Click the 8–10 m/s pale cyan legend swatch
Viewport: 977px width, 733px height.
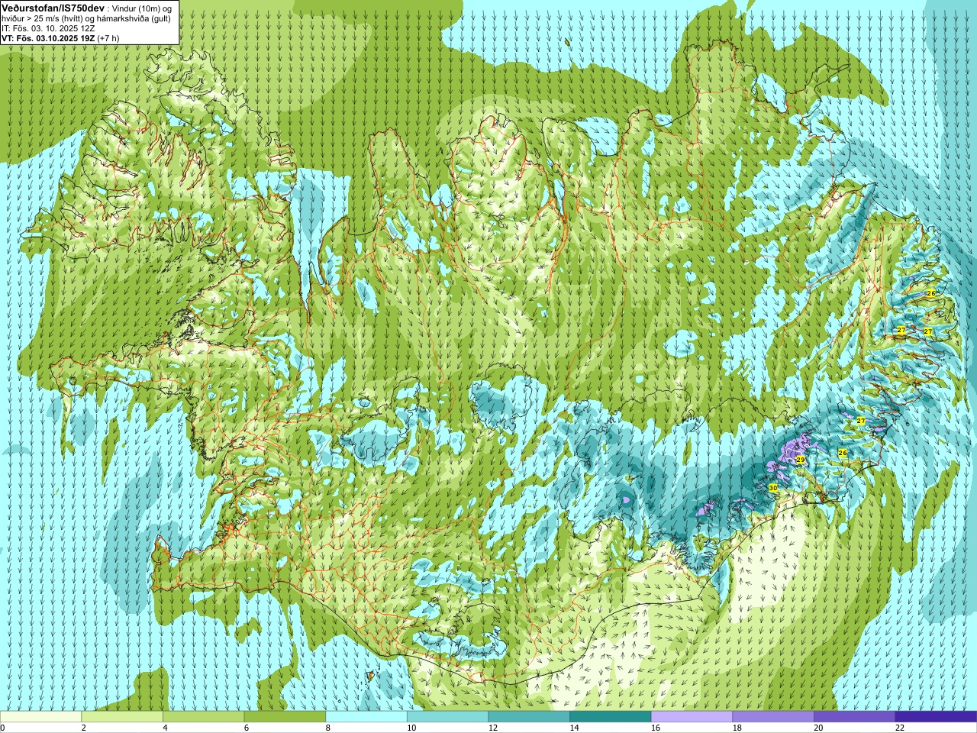(366, 717)
